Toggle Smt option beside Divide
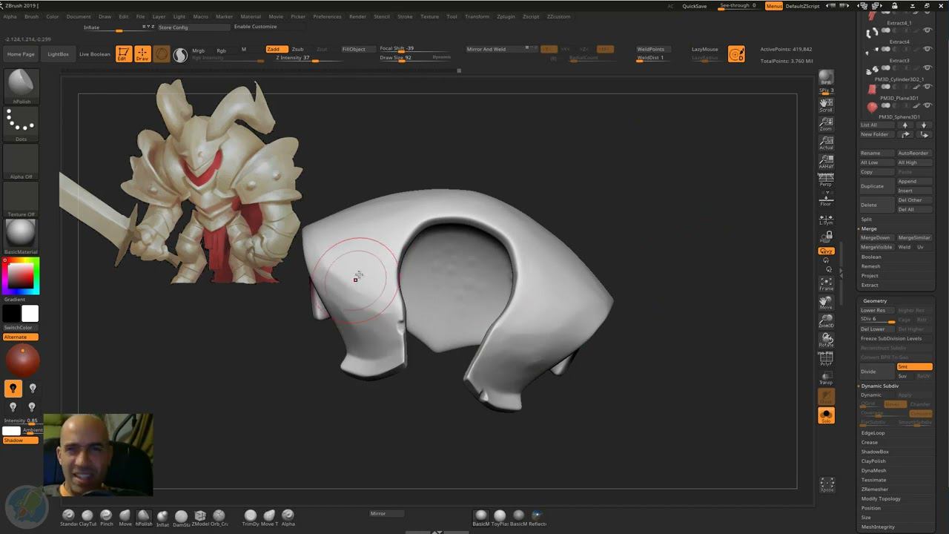 pyautogui.click(x=914, y=366)
